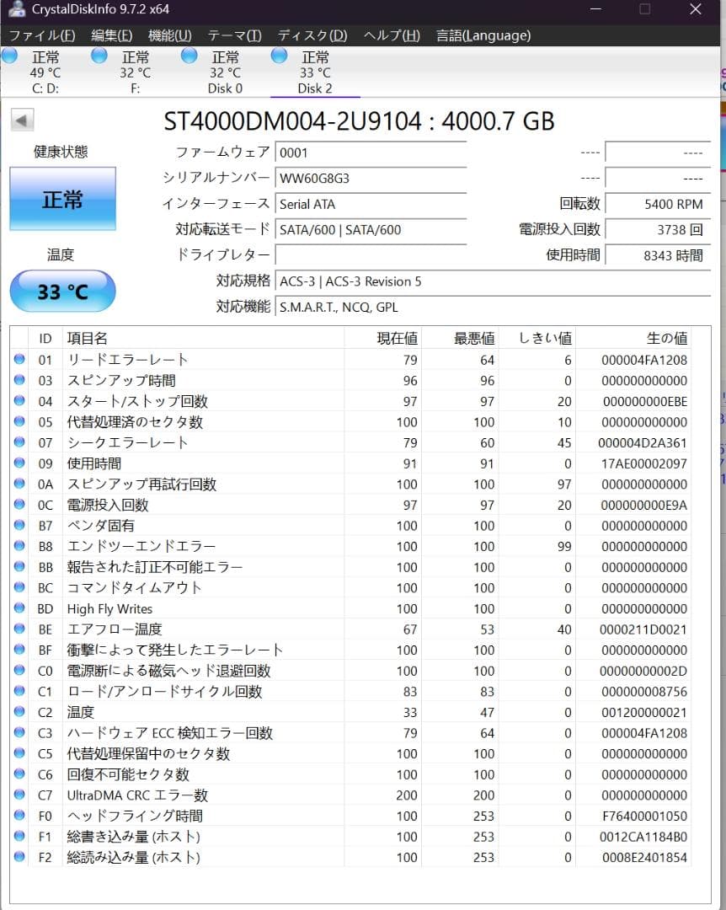
Task: Click the blue dot above C: D: drive
Action: pos(10,55)
